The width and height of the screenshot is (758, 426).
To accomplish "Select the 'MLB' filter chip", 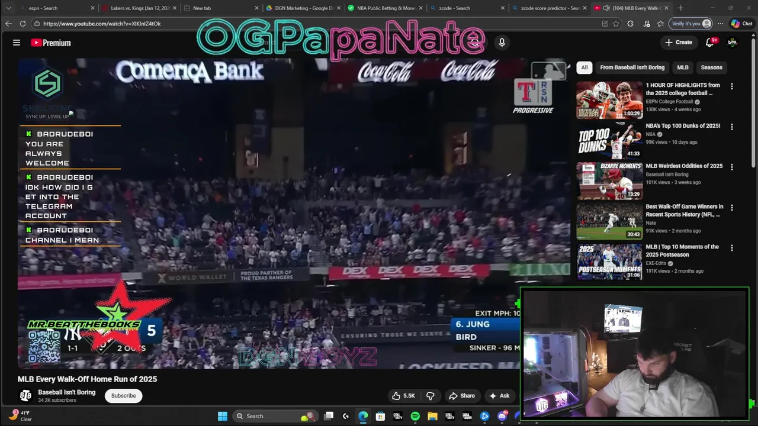I will [x=683, y=67].
